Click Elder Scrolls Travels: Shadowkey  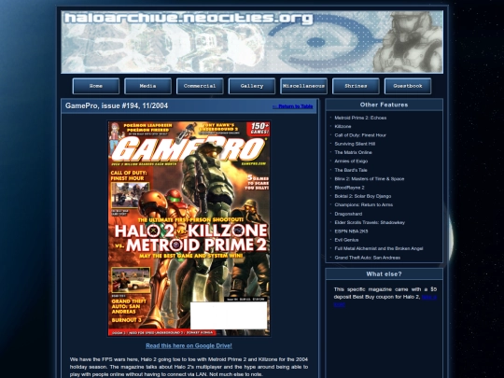click(x=370, y=222)
